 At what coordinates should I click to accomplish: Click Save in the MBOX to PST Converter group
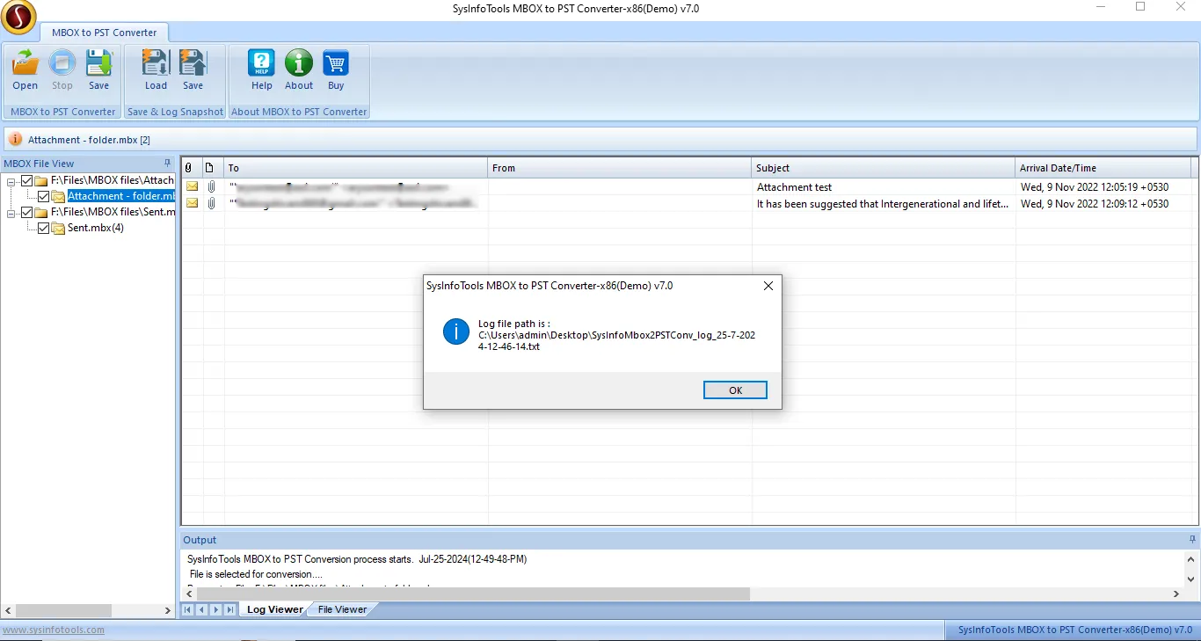pyautogui.click(x=98, y=63)
